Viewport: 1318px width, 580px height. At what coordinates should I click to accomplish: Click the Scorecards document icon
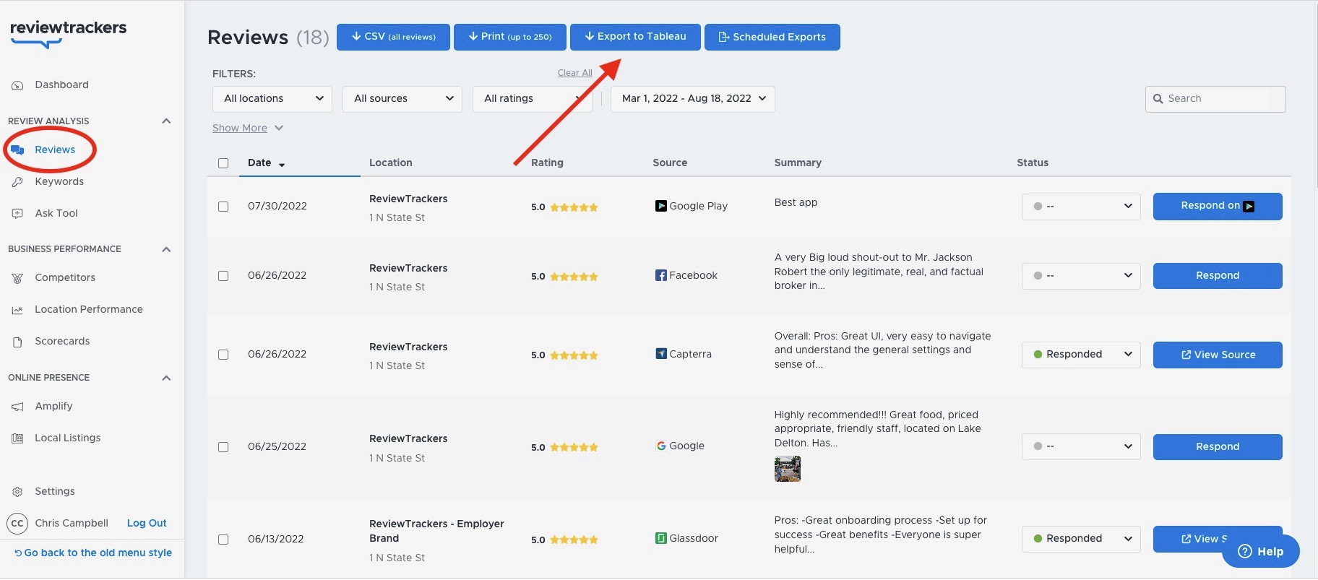coord(17,342)
